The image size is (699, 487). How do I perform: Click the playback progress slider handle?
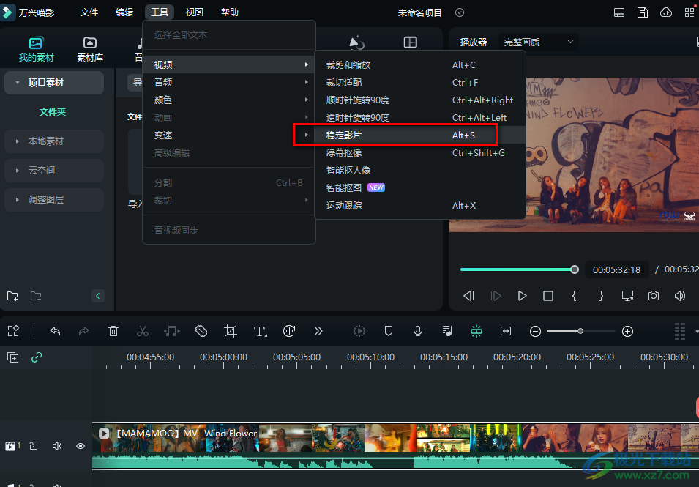[575, 269]
